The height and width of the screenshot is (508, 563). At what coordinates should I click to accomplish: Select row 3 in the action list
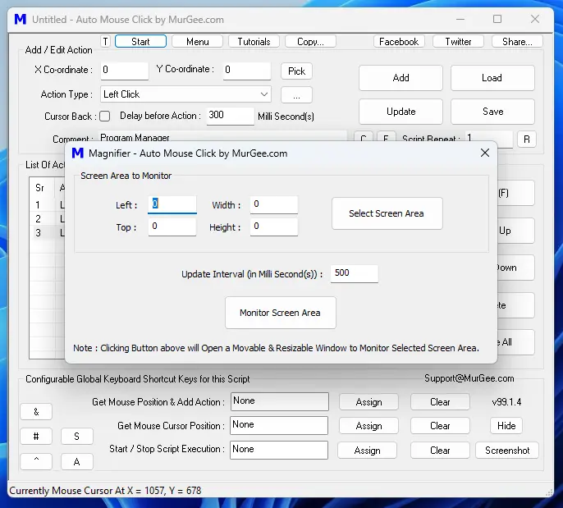coord(47,233)
